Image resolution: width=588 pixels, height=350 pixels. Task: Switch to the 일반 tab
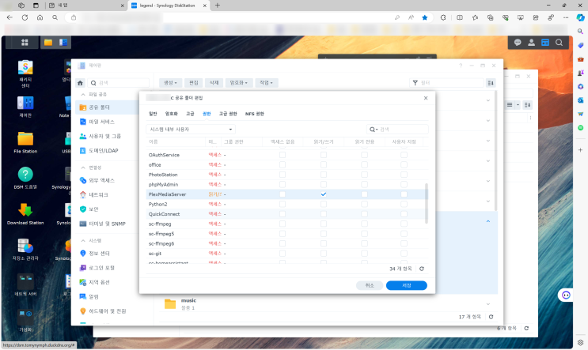(x=153, y=114)
